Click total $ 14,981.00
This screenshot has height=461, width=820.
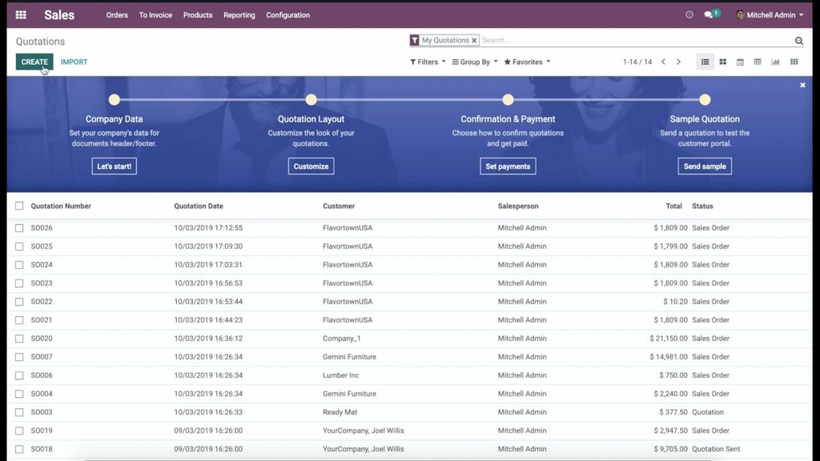click(x=669, y=357)
